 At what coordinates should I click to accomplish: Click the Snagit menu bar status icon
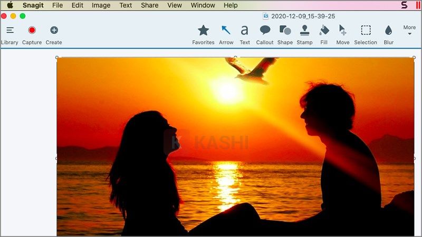pyautogui.click(x=404, y=5)
